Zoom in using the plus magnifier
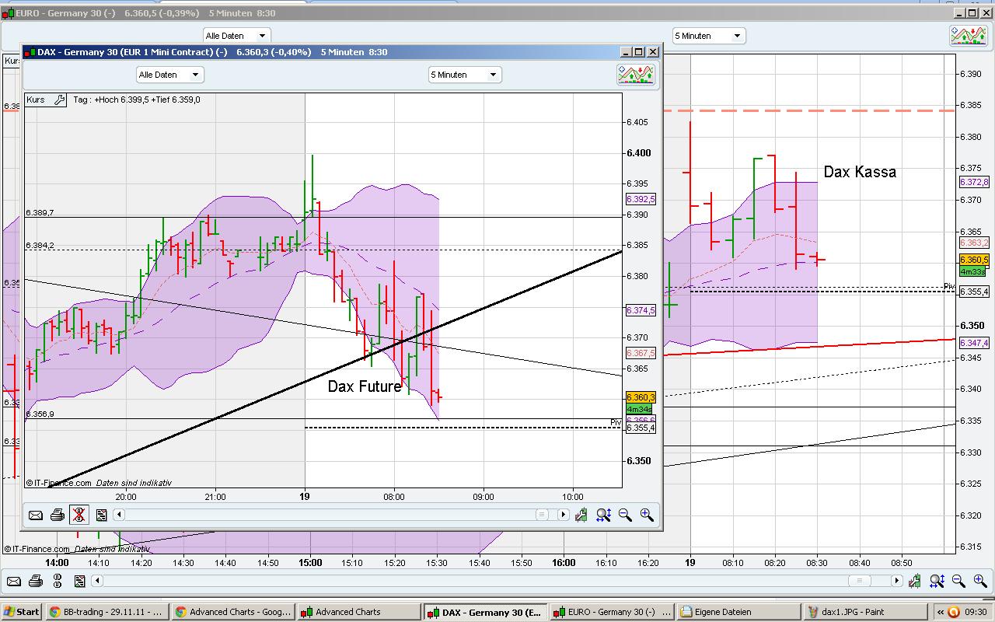Image resolution: width=995 pixels, height=622 pixels. (647, 515)
